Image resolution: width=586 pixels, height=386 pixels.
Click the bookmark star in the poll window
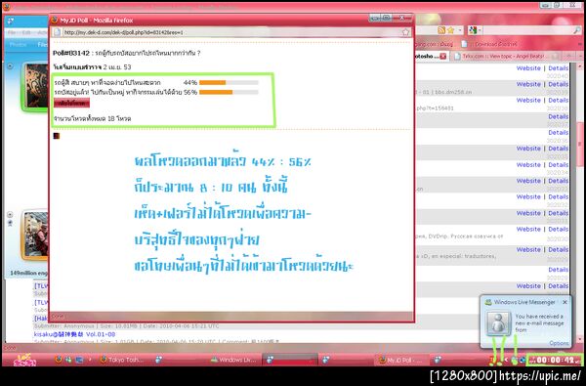pos(406,32)
